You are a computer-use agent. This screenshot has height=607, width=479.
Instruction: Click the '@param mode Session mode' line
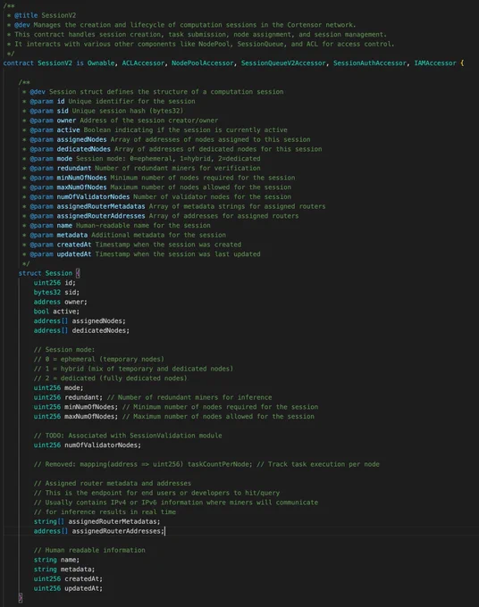pyautogui.click(x=141, y=159)
